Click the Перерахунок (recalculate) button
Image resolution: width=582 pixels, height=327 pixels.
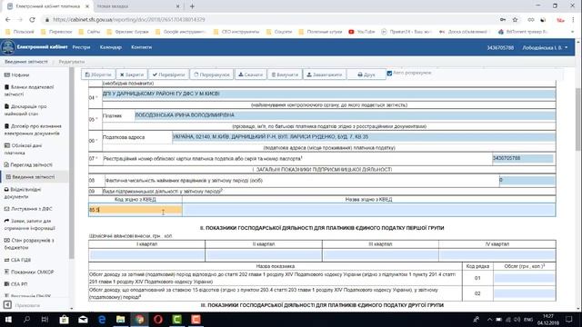[x=212, y=74]
